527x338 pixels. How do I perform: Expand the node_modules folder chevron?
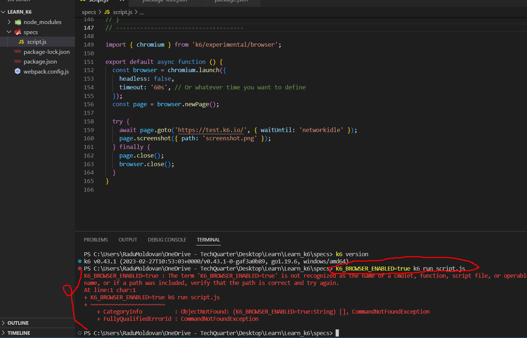[x=9, y=22]
